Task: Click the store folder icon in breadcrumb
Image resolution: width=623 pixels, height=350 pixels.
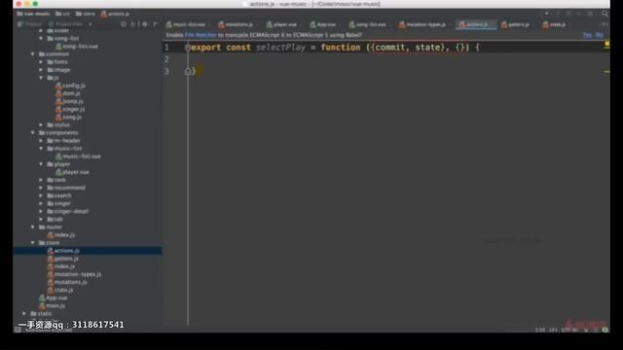Action: coord(79,14)
